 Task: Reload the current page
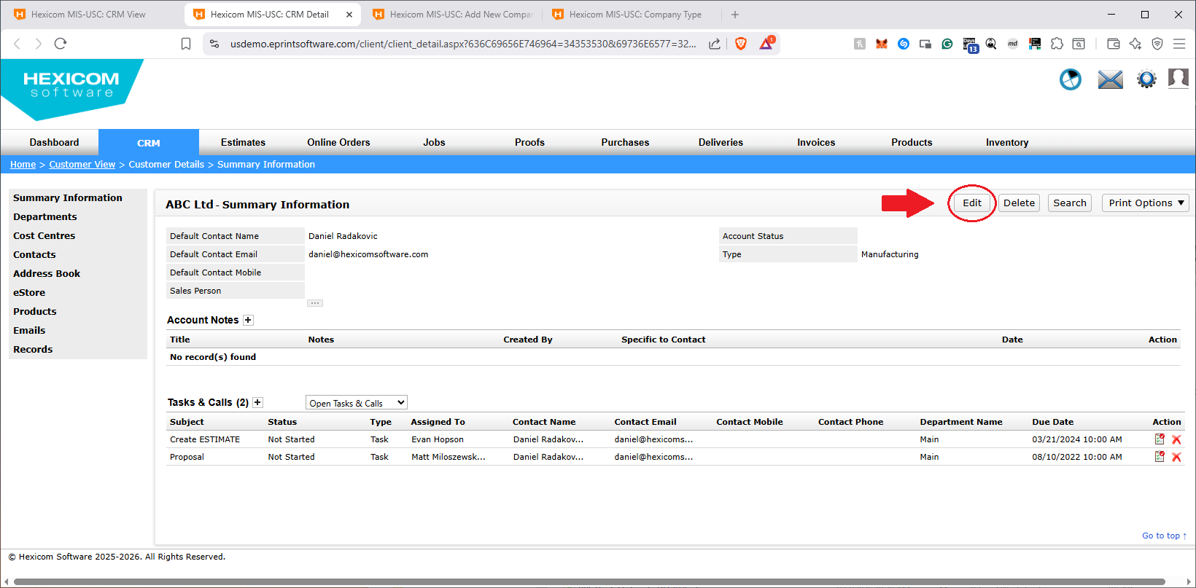click(61, 44)
